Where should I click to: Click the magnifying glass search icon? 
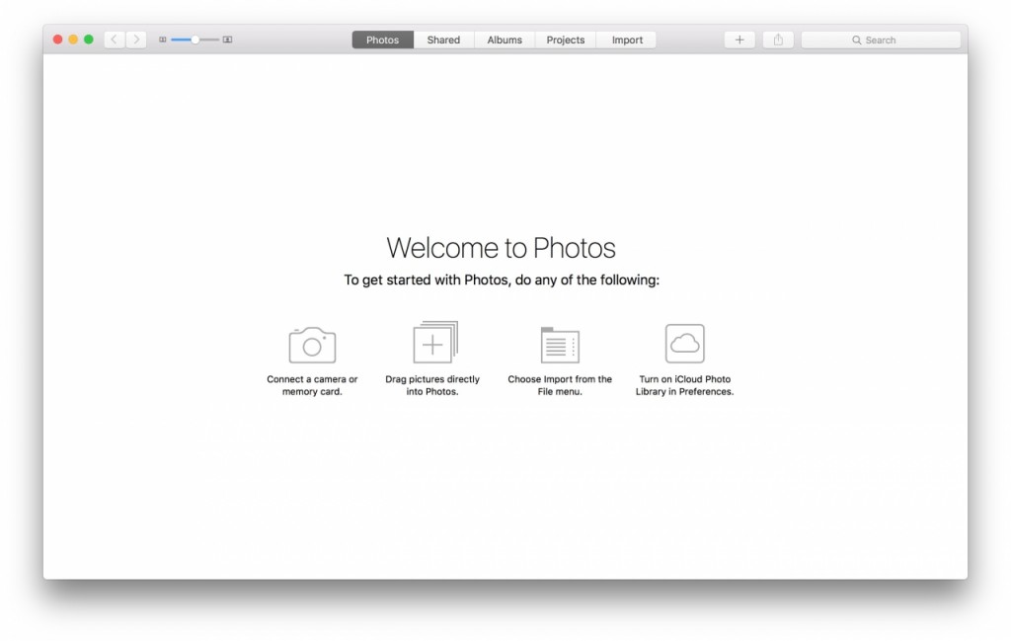pyautogui.click(x=856, y=40)
